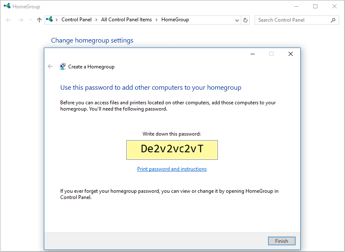This screenshot has height=252, width=345.
Task: Click the search magnifier icon
Action: tap(333, 20)
